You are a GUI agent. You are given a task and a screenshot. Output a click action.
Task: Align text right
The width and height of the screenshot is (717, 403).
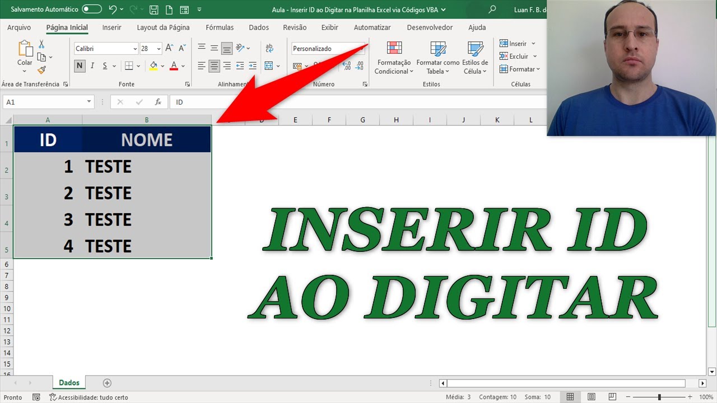click(x=227, y=66)
